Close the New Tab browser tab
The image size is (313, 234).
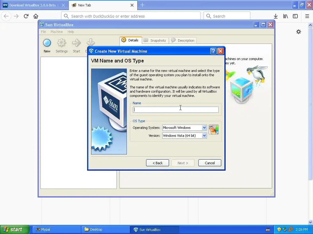coord(132,5)
